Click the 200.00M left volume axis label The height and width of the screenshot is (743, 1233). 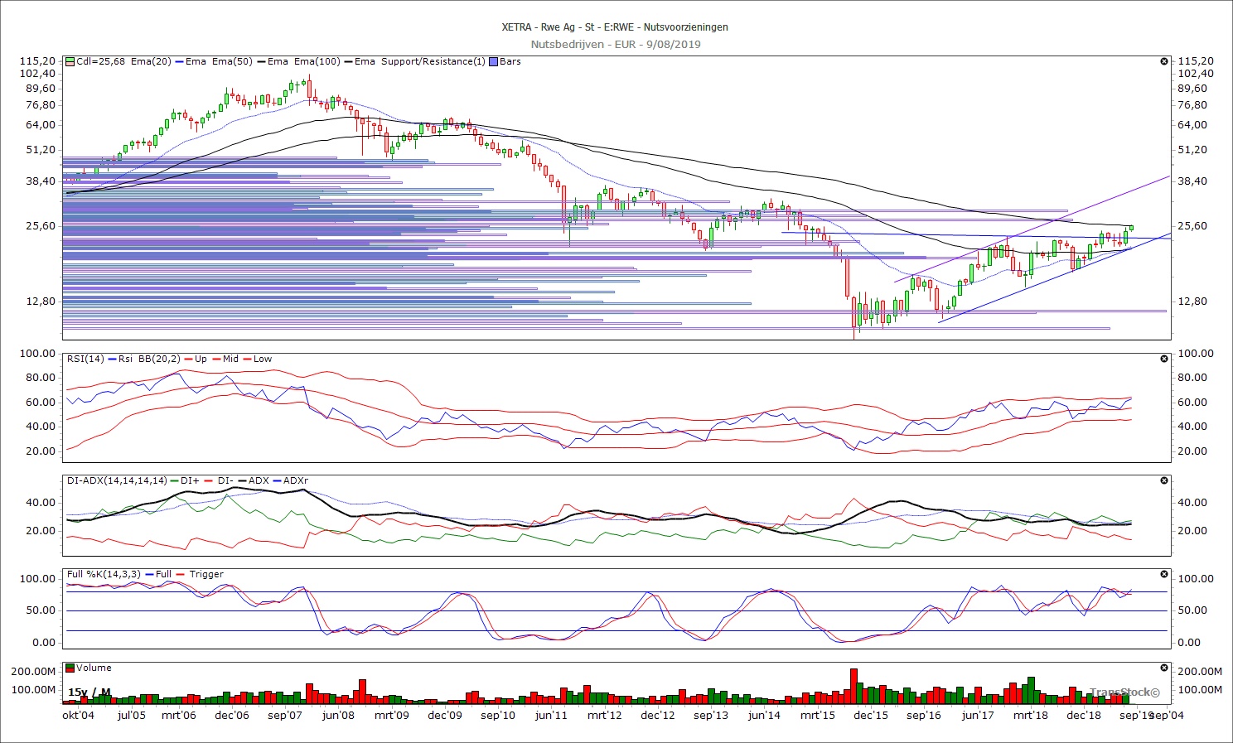tap(33, 672)
